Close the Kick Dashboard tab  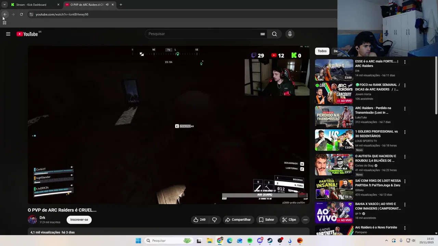tap(58, 4)
